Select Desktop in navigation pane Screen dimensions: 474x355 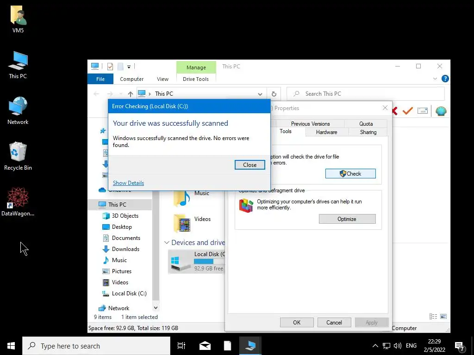click(122, 227)
